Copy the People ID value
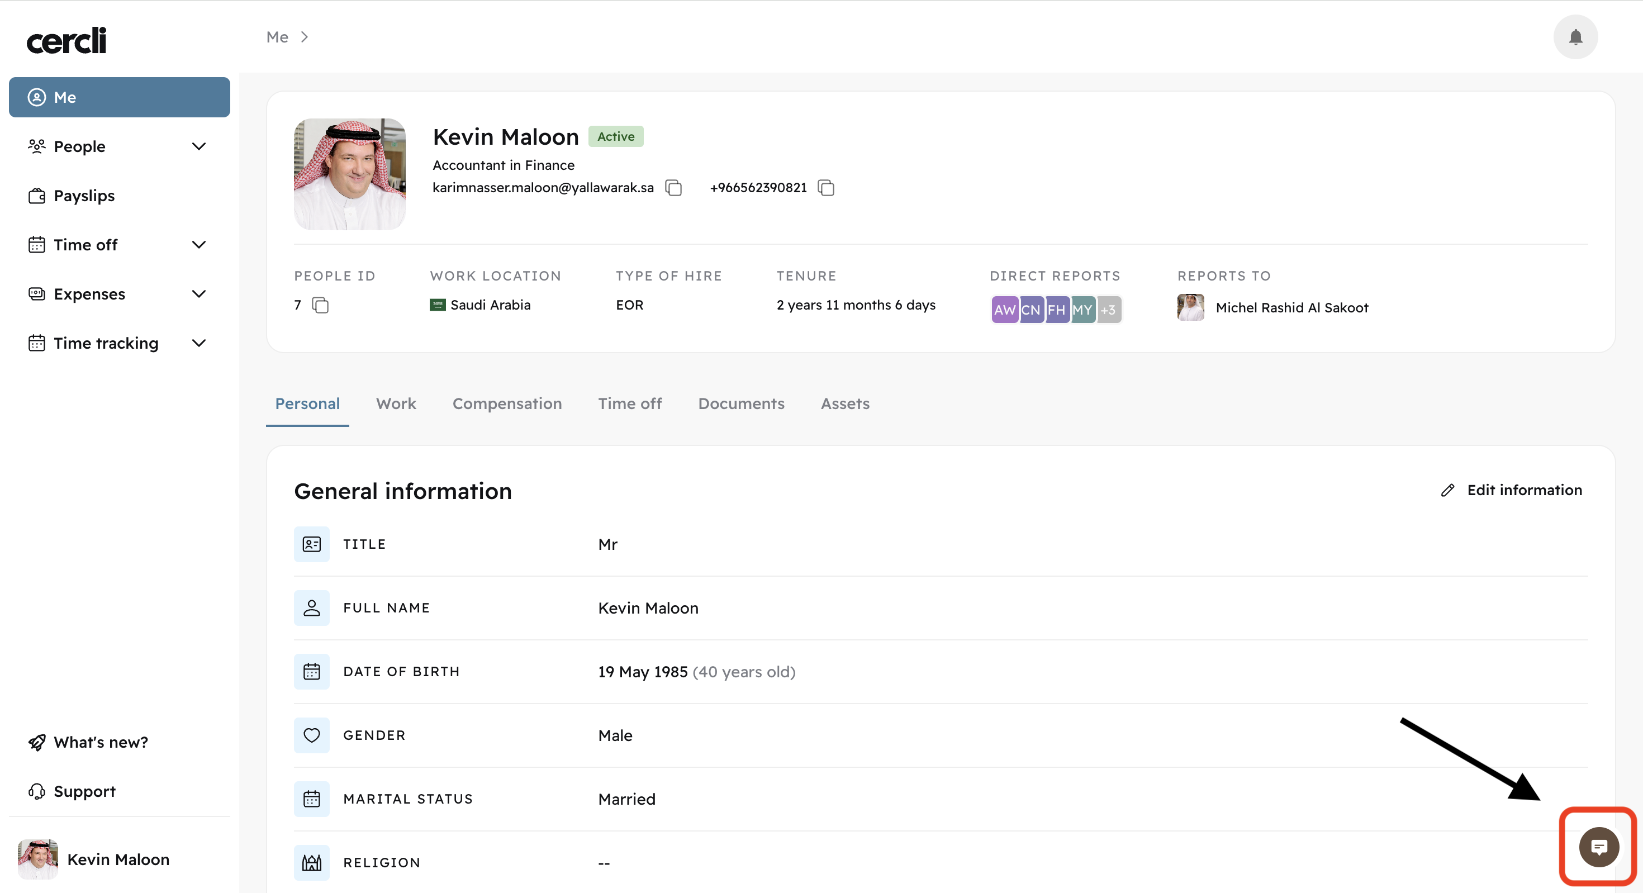 pyautogui.click(x=320, y=305)
